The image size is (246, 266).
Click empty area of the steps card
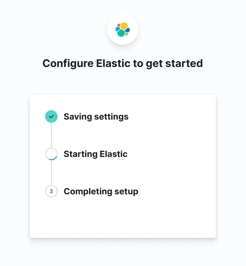170,217
